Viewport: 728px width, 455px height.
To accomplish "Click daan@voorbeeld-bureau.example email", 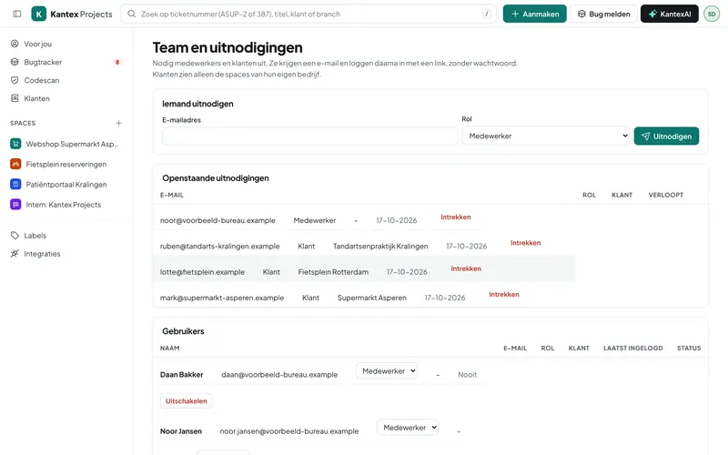I will (x=279, y=375).
